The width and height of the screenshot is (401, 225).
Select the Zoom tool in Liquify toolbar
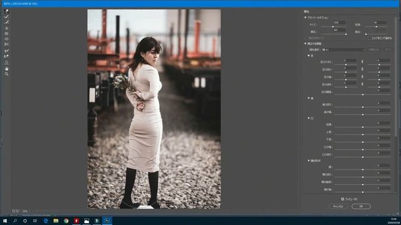pyautogui.click(x=7, y=74)
